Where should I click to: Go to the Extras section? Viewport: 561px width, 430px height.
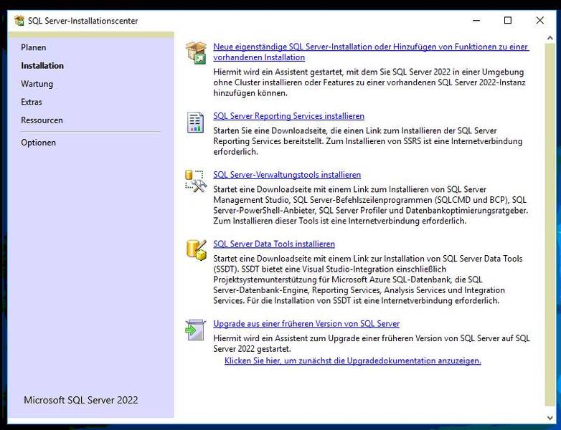(32, 102)
